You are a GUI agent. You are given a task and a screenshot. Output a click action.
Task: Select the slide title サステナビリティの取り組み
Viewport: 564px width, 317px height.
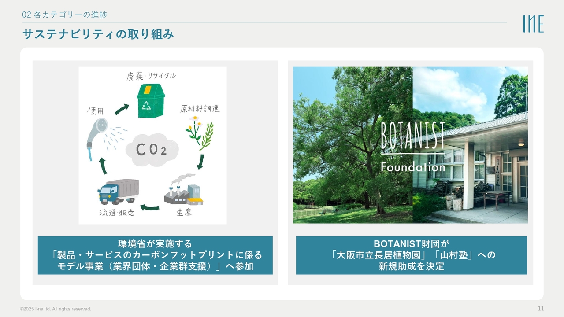click(x=98, y=34)
